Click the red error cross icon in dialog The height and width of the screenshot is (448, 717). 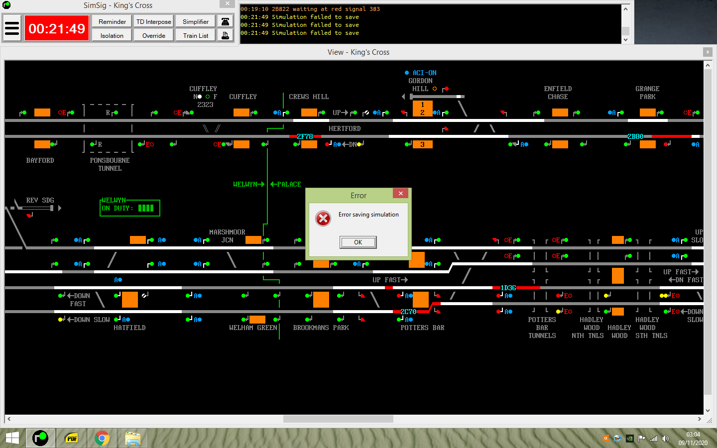pos(323,218)
